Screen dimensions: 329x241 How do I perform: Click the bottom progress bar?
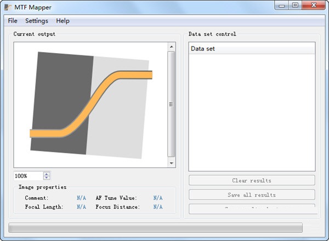(155, 228)
